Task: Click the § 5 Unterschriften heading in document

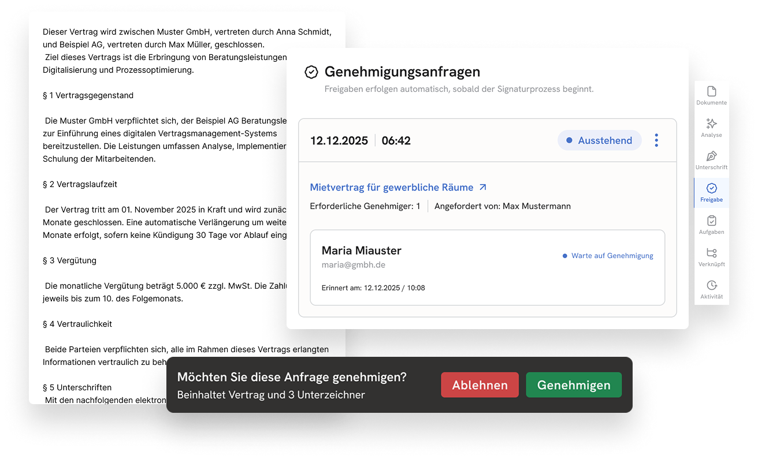Action: [77, 387]
